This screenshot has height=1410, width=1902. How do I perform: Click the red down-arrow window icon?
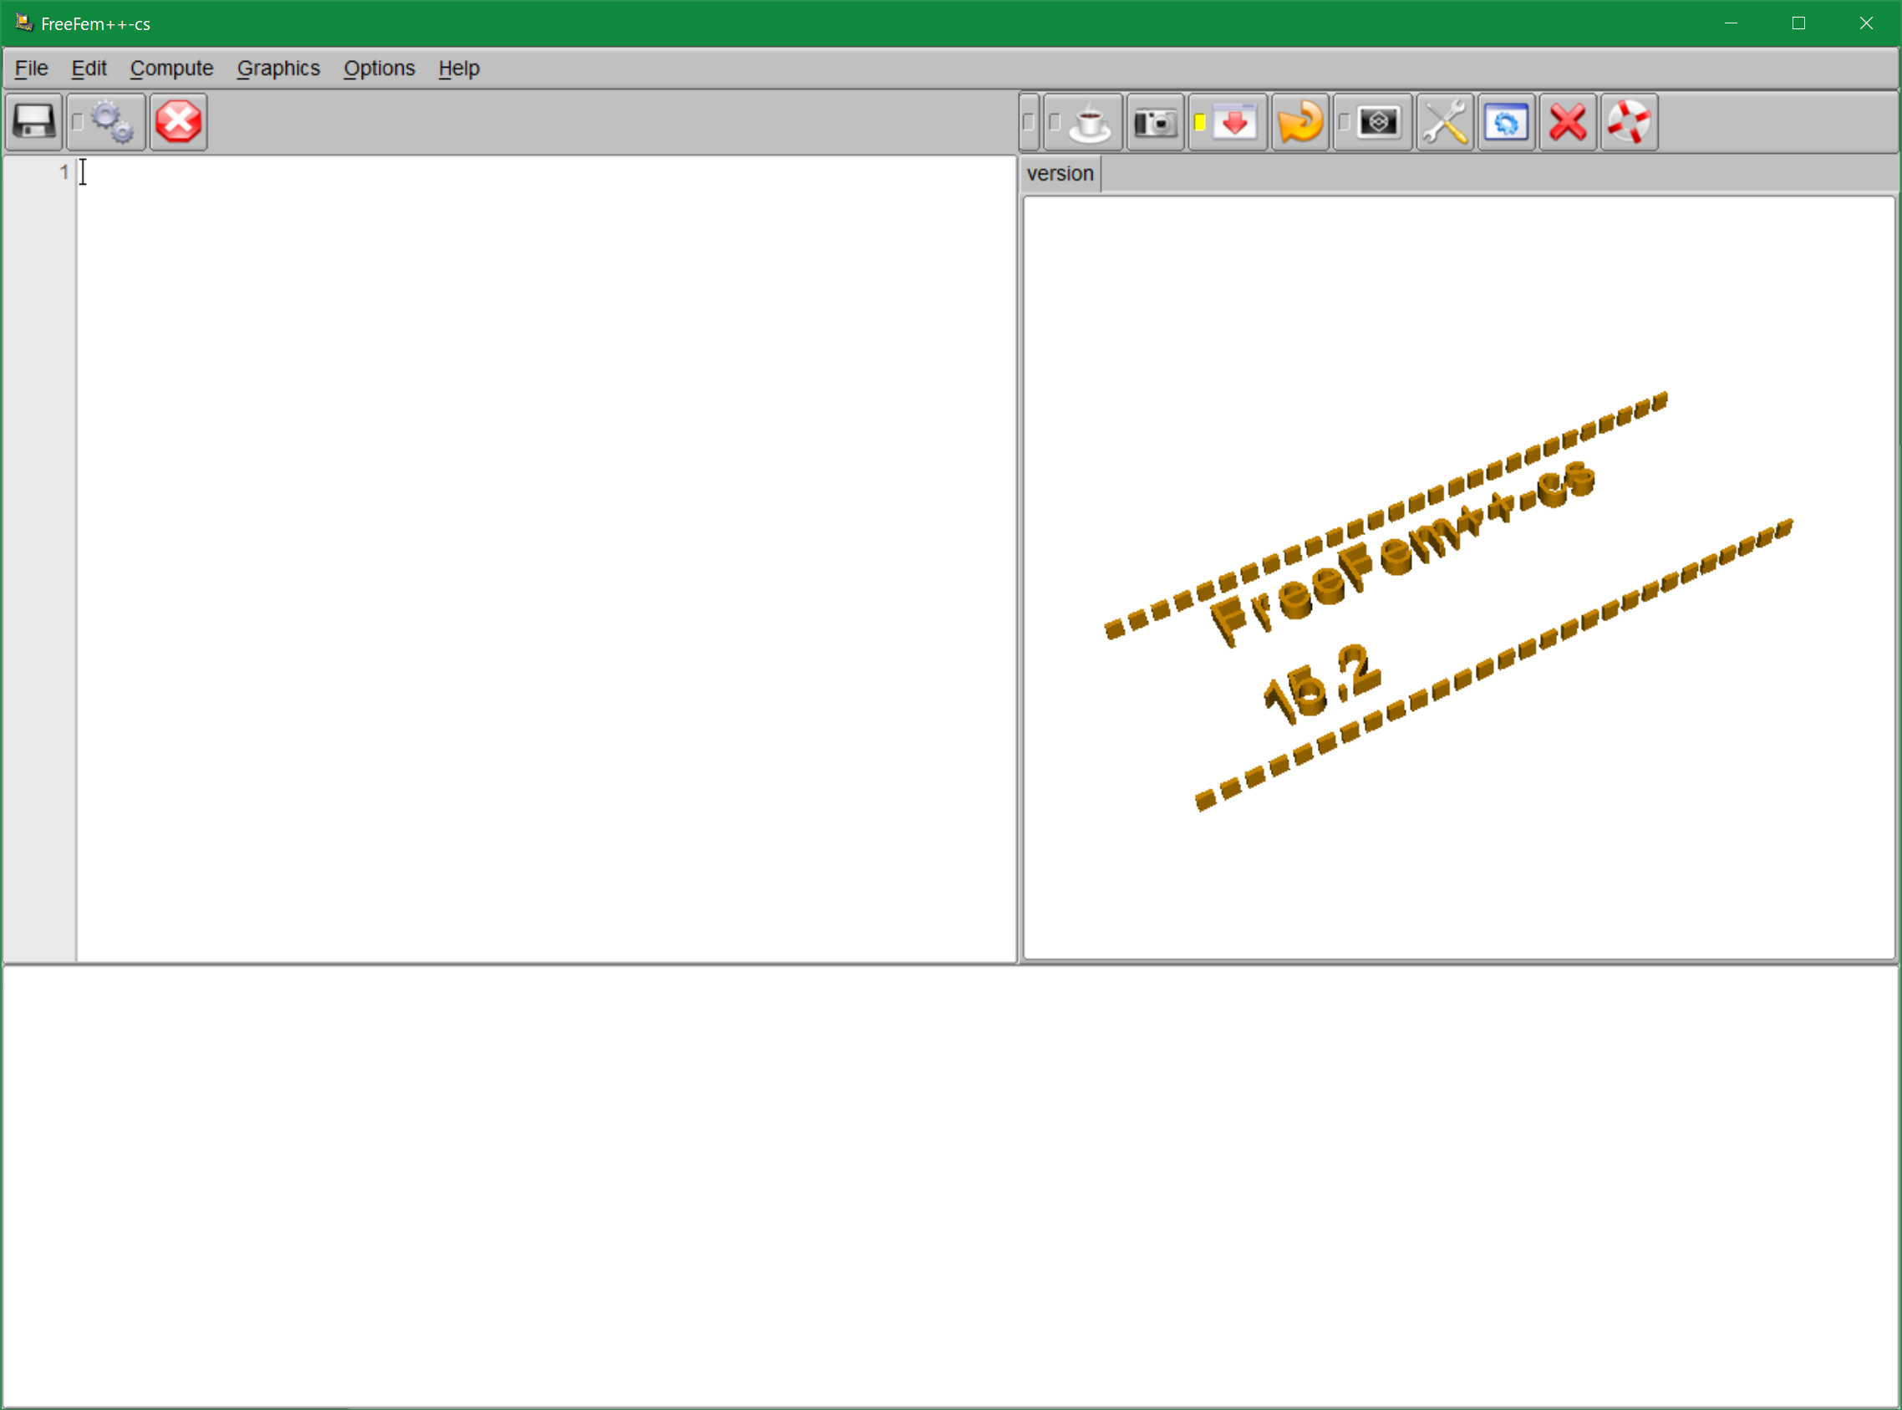1235,123
